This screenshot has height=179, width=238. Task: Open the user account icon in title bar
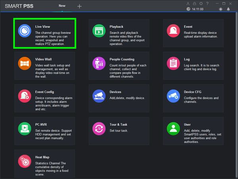pos(188,4)
